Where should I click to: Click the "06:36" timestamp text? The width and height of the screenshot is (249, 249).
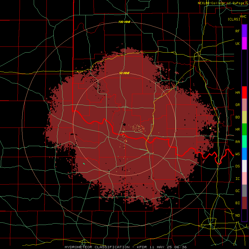pyautogui.click(x=180, y=247)
